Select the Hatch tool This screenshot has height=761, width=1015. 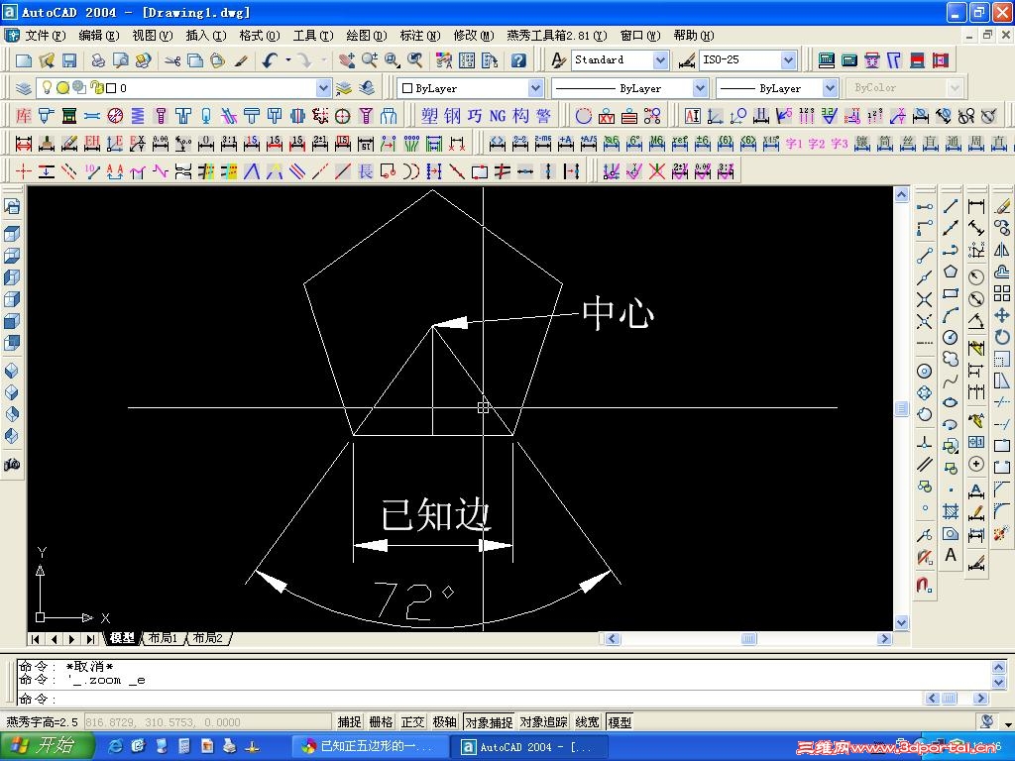click(x=951, y=511)
